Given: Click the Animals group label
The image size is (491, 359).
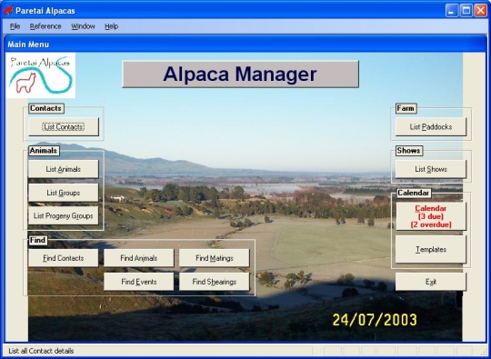Looking at the screenshot, I should (x=44, y=151).
